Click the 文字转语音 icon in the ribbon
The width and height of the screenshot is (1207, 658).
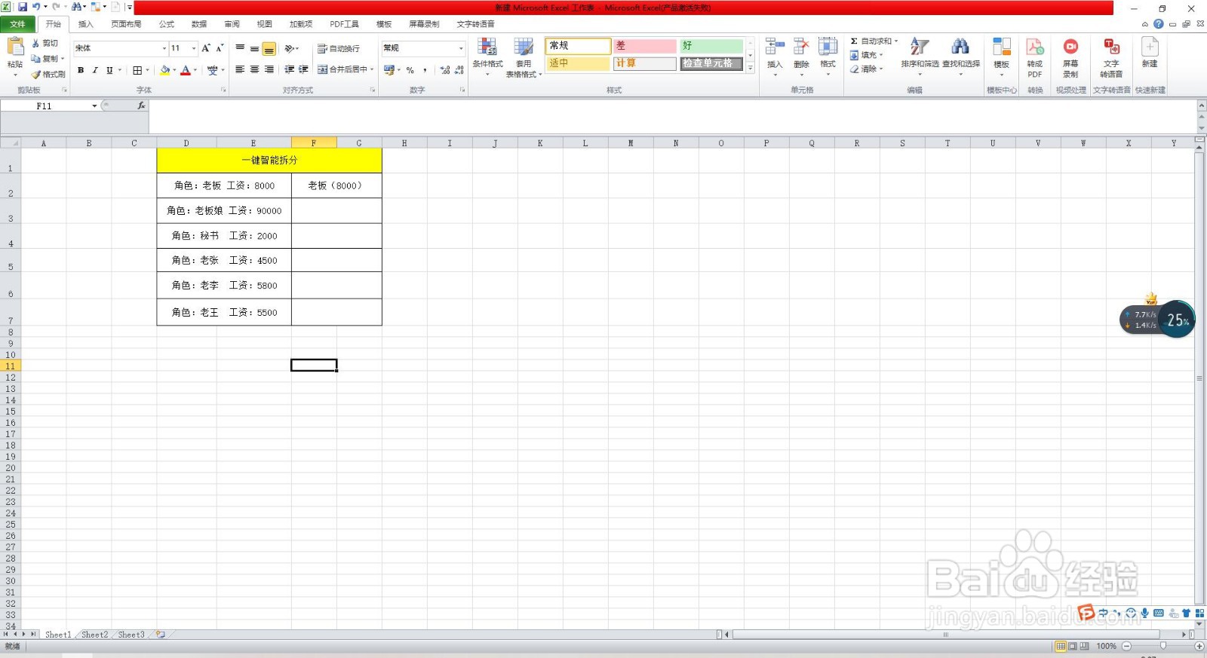pos(1111,47)
